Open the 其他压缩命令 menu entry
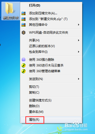 (51, 25)
